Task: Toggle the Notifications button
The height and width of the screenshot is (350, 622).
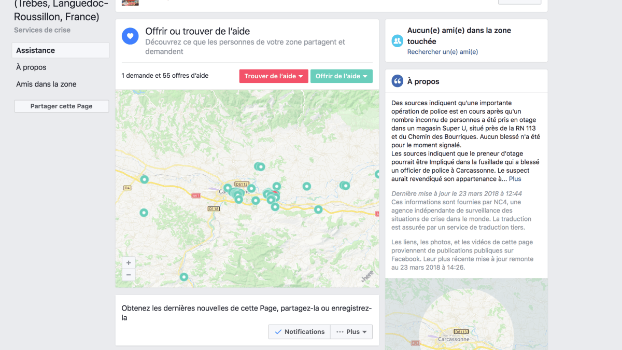Action: (300, 332)
